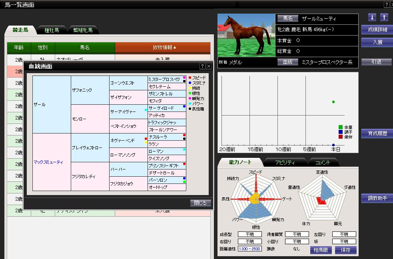The width and height of the screenshot is (393, 259).
Task: Open help in the 馬一覧画面 title bar
Action: (x=387, y=4)
